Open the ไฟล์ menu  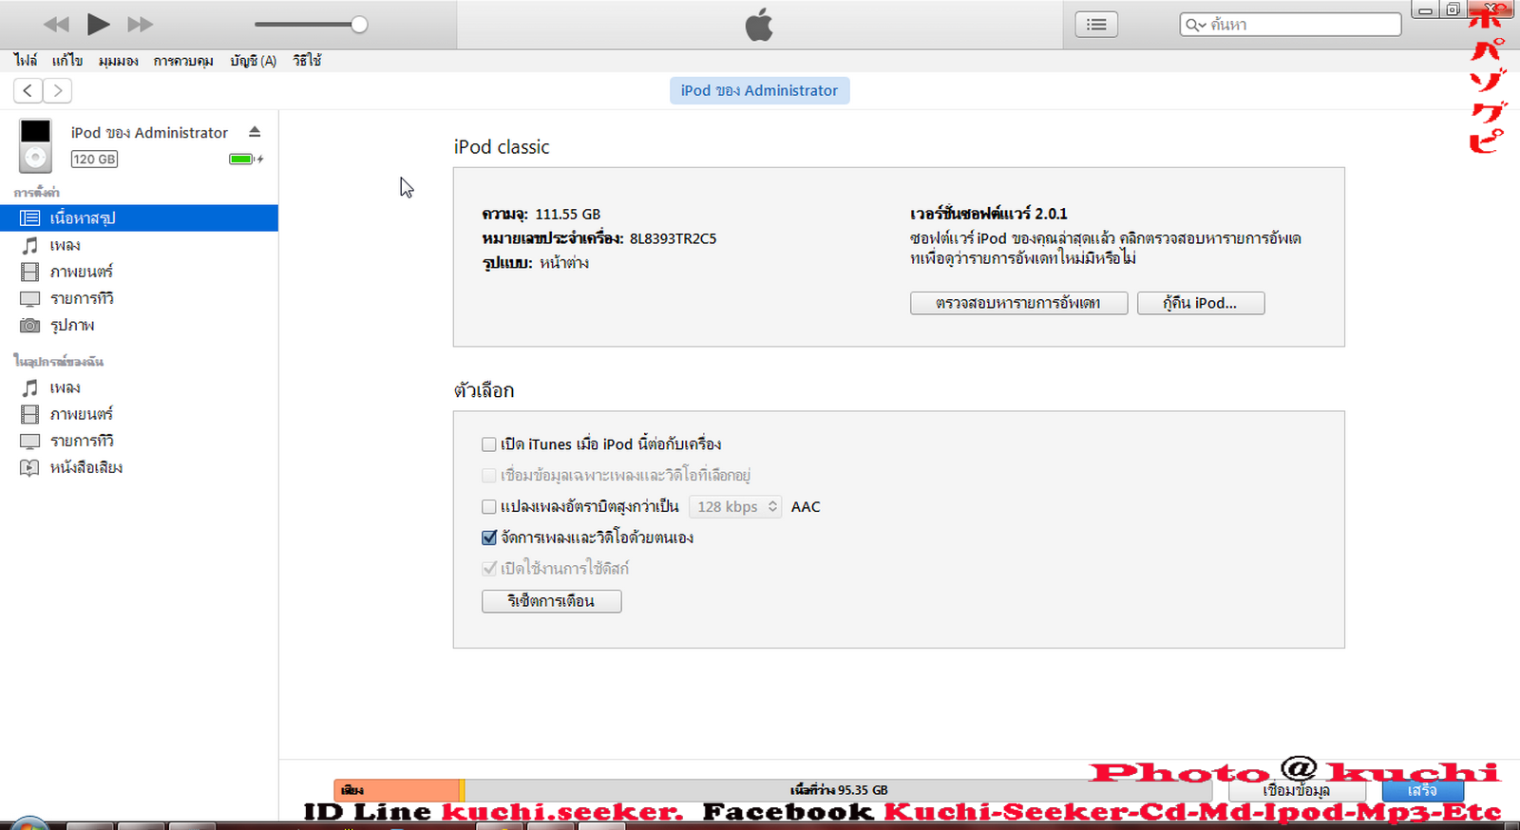(26, 61)
